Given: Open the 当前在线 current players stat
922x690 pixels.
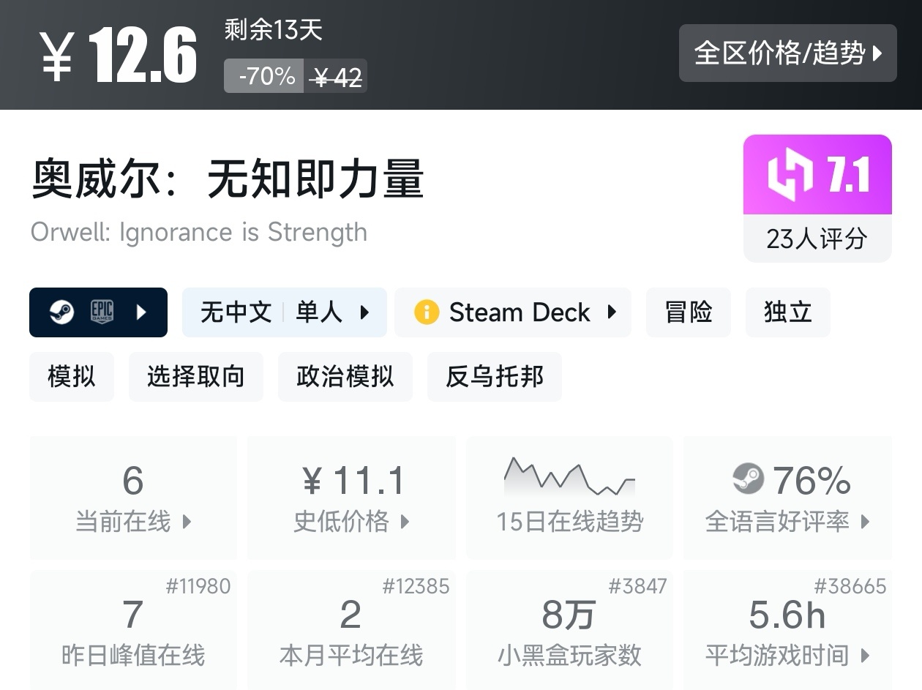Looking at the screenshot, I should click(x=133, y=498).
